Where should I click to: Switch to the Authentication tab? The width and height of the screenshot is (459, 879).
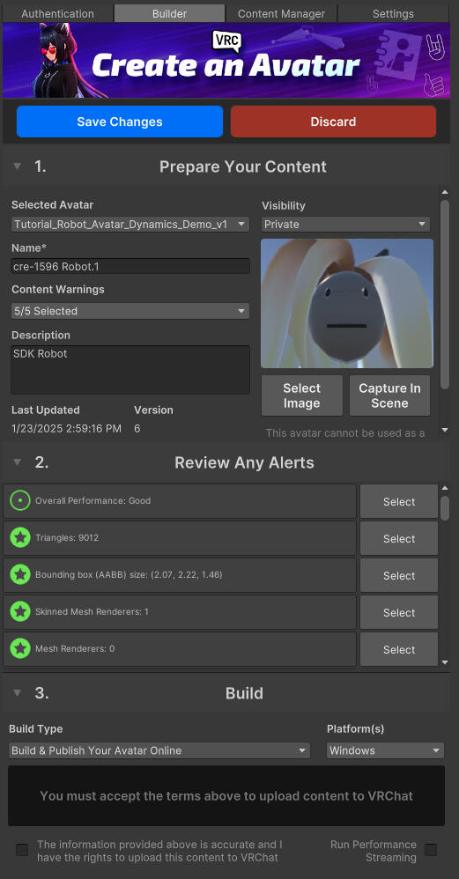(58, 13)
